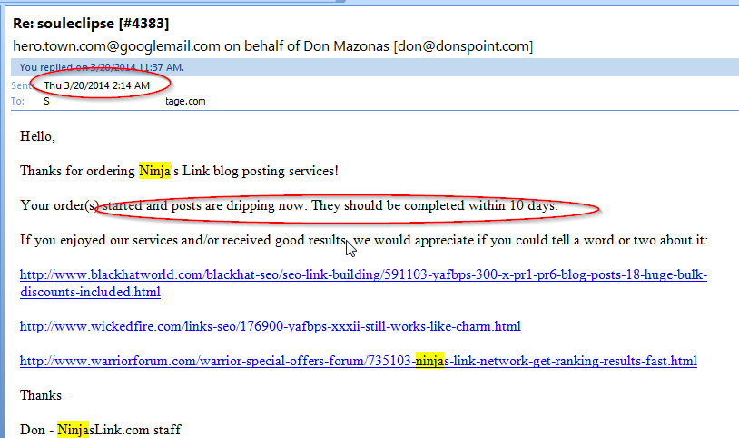The image size is (739, 438).
Task: Open the wickedfire.com links-seo link
Action: pos(270,326)
